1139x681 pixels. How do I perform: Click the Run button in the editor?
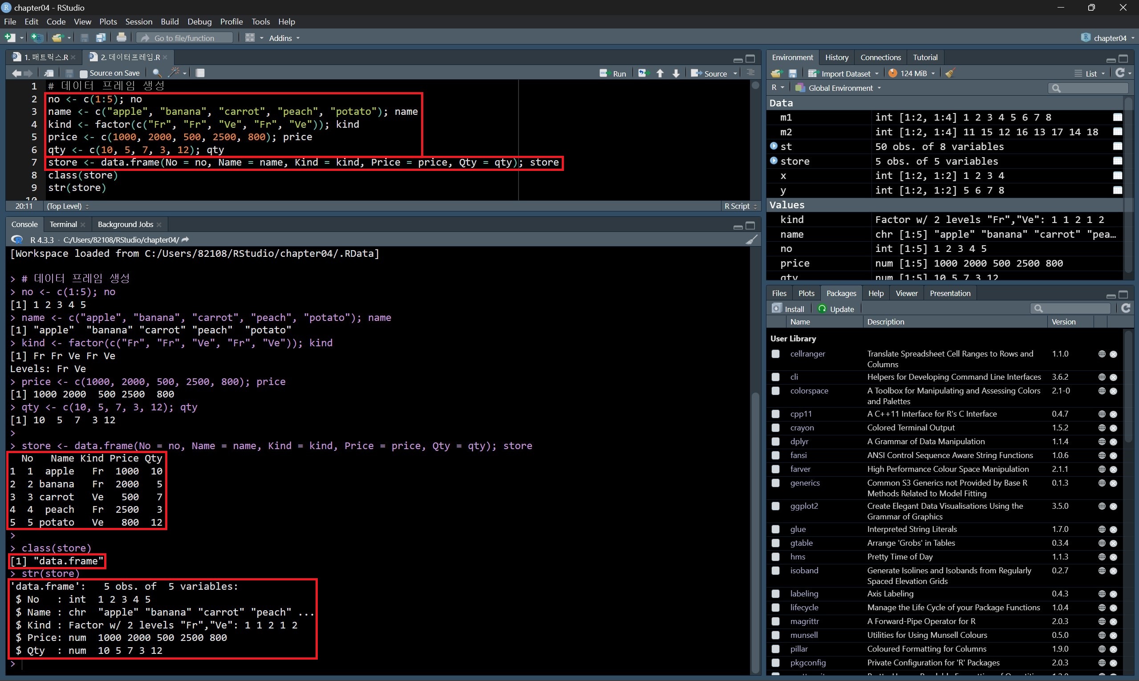[613, 73]
